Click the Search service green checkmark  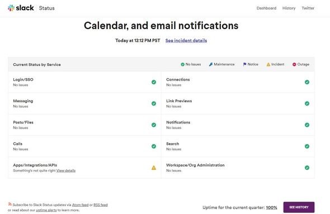(x=307, y=146)
